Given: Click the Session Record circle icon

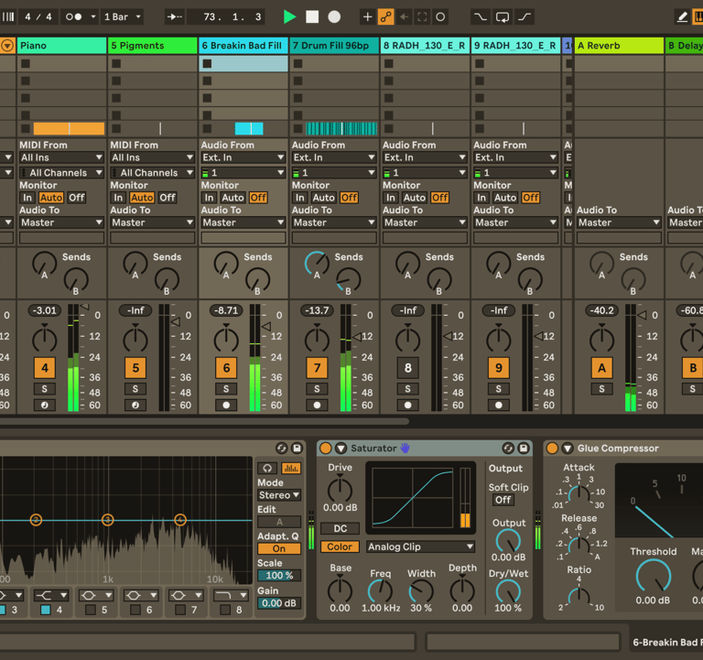Looking at the screenshot, I should [x=440, y=17].
